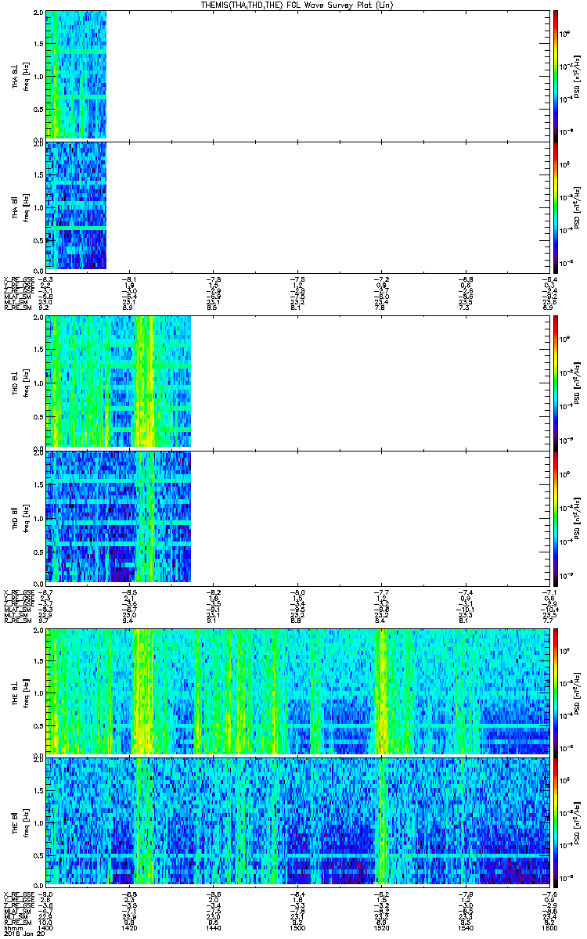The image size is (587, 939).
Task: Select the THA perpendicular spectrogram panel
Action: 297,75
